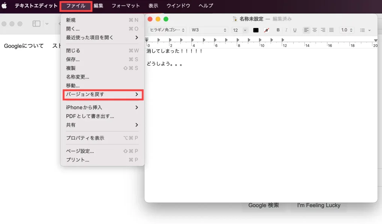Open the ヒラギノ角ゴシ font family dropdown
382x224 pixels.
click(167, 30)
